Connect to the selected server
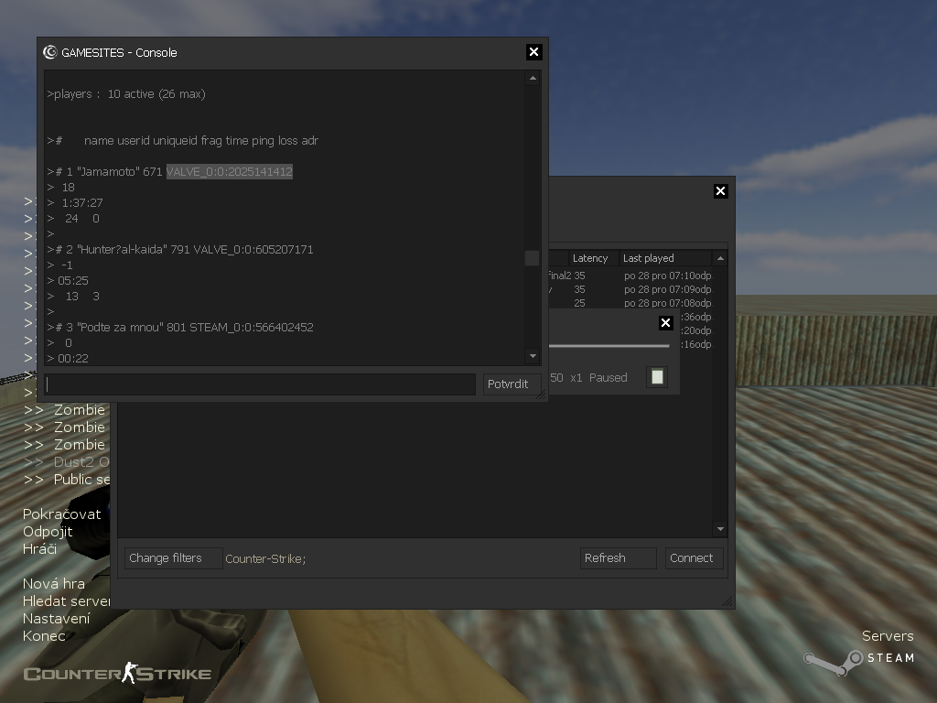Screen dimensions: 937x703 pyautogui.click(x=694, y=558)
